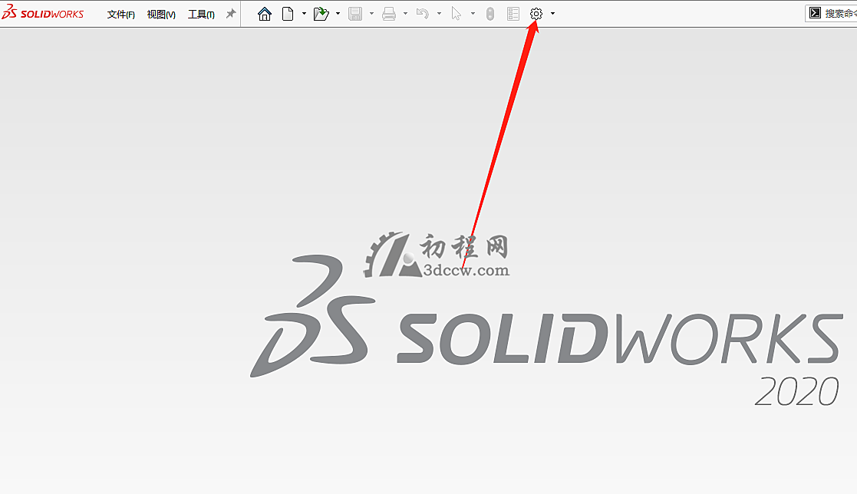
Task: Click the Rebuild traffic light icon
Action: 490,14
